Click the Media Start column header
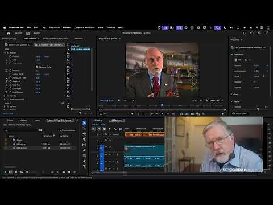 pos(65,136)
